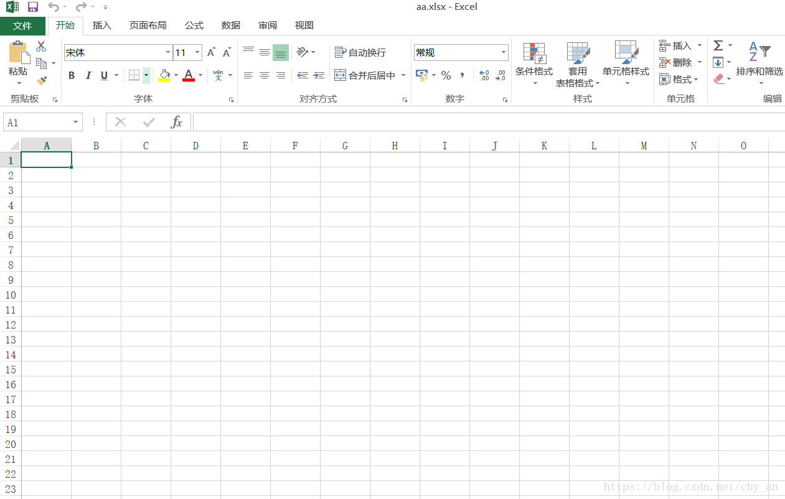The height and width of the screenshot is (499, 785).
Task: Click the 删除 cells button
Action: [676, 62]
